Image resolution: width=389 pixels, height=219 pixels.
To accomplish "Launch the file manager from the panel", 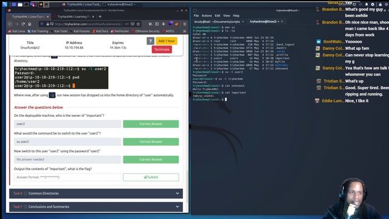I will [x=20, y=4].
